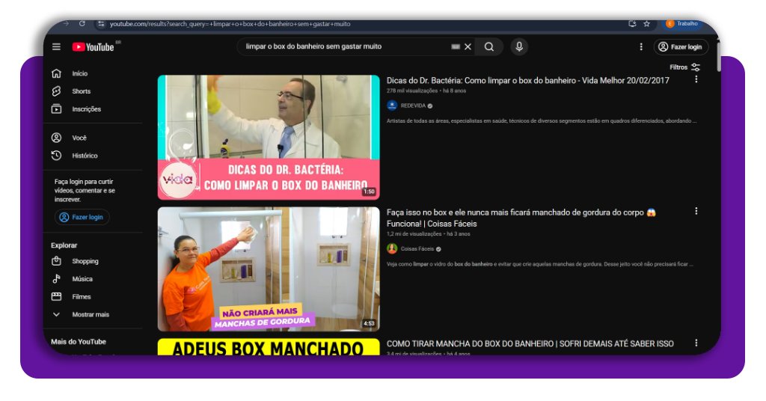Open the Dicas do Dr. Bactéria video title
Screen dimensions: 766x401
(x=527, y=81)
